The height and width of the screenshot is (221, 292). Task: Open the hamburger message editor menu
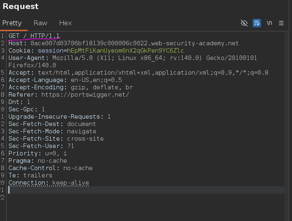[281, 23]
